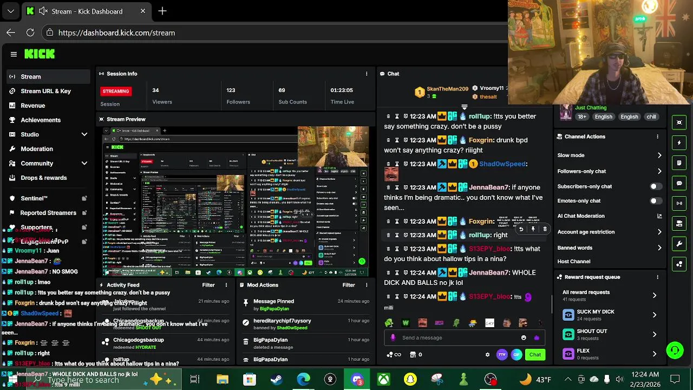The height and width of the screenshot is (390, 693).
Task: Open Steam from the taskbar
Action: tap(276, 379)
